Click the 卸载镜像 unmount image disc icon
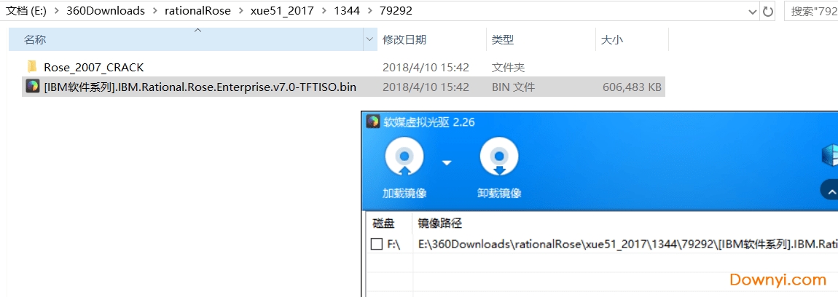Screen dimensions: 838x297 [499, 157]
